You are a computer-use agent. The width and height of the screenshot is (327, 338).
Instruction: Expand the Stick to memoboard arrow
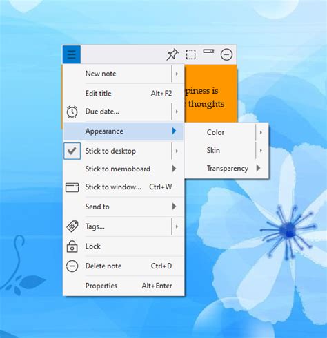click(174, 169)
